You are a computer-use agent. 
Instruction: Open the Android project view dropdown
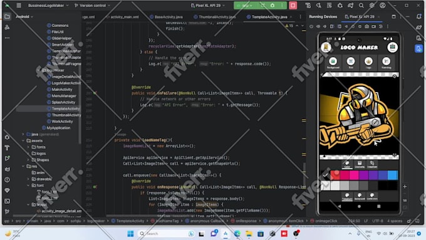(24, 17)
